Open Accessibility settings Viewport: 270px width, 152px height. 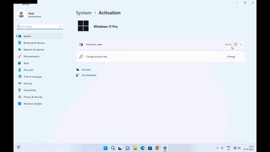click(x=40, y=90)
